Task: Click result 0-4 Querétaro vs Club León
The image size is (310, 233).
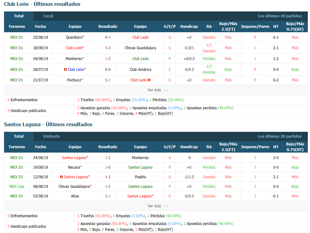Action: [x=108, y=37]
